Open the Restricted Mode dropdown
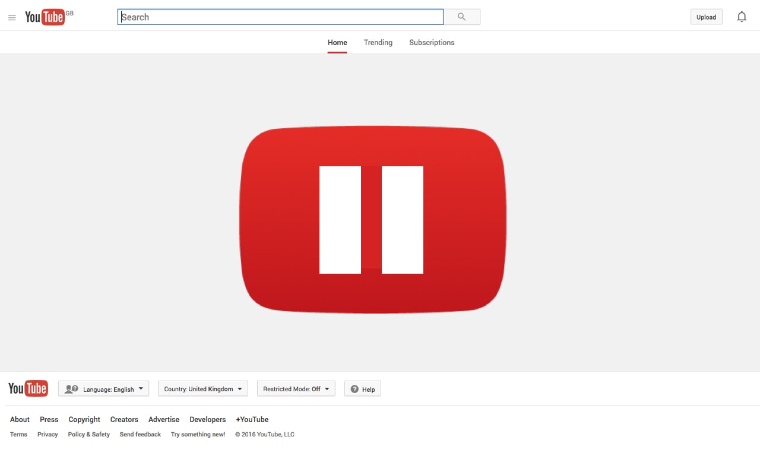The width and height of the screenshot is (760, 475). tap(296, 389)
